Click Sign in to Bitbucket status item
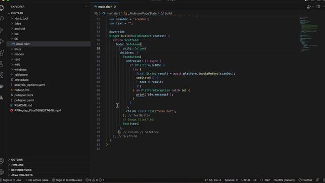325x183 pixels. click(x=67, y=180)
